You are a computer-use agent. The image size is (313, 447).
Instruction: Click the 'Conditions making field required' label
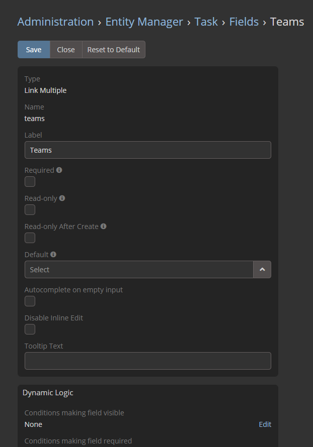pyautogui.click(x=79, y=441)
